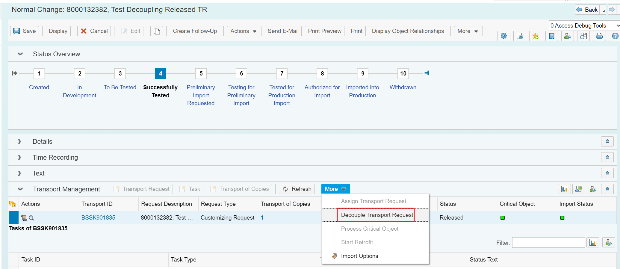Open the BSSK901835 transport ID link

point(98,218)
